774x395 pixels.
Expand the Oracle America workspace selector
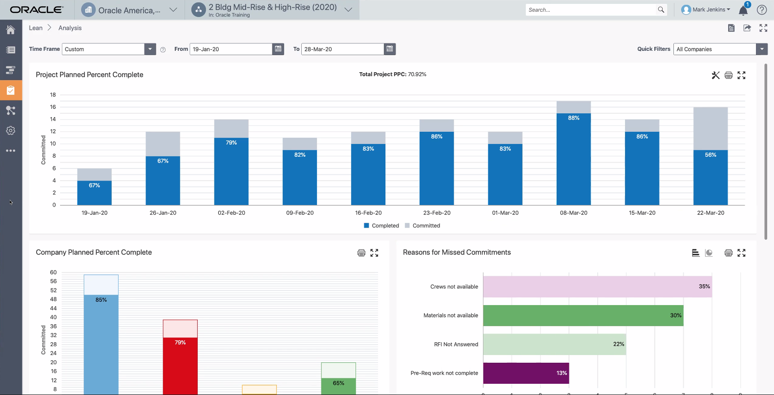tap(173, 10)
